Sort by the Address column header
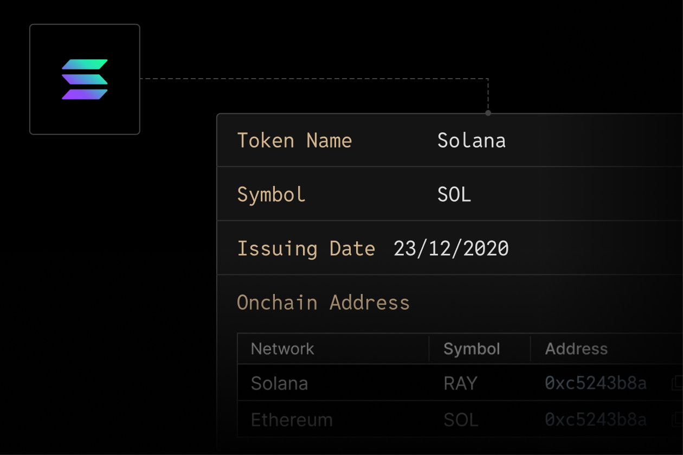 tap(576, 349)
